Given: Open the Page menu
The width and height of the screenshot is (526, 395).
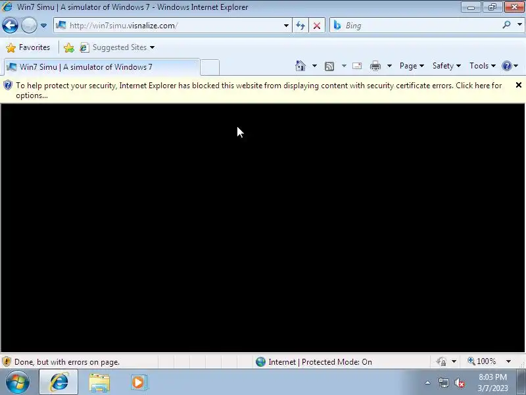Looking at the screenshot, I should [x=412, y=66].
